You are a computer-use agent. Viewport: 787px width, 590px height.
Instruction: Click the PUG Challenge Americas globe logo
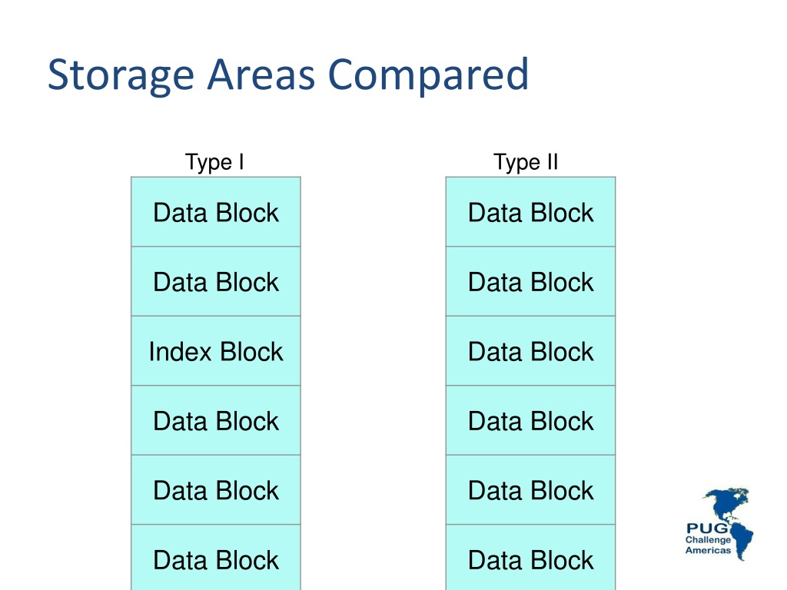pyautogui.click(x=719, y=523)
